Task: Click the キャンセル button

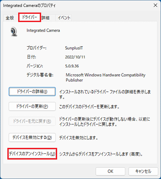Action: (x=143, y=171)
